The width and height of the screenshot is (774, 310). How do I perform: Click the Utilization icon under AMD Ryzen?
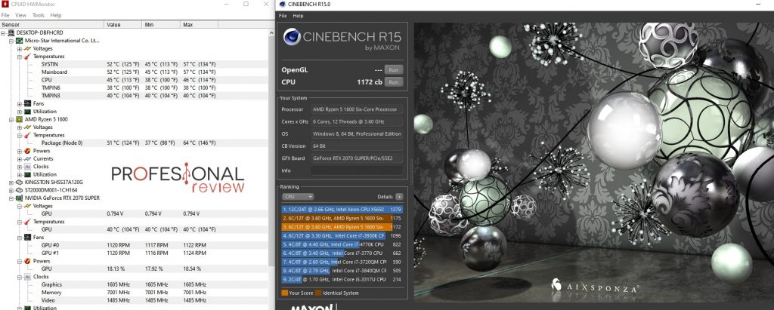pos(28,174)
